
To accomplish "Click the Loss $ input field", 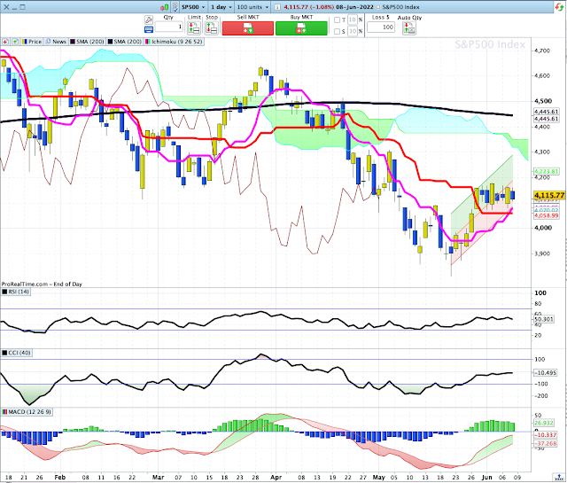I will coord(381,27).
